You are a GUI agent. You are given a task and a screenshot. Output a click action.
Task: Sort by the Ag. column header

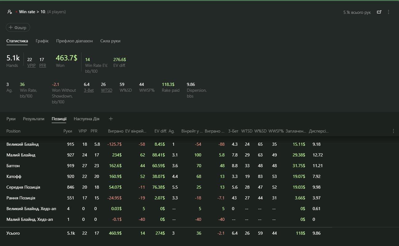(171, 131)
